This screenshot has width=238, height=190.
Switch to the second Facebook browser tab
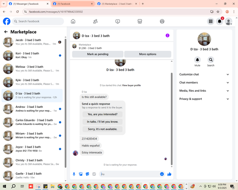pyautogui.click(x=73, y=4)
